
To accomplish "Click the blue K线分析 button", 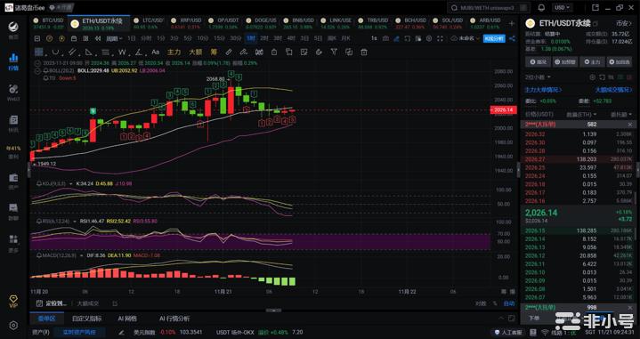I will click(x=494, y=38).
